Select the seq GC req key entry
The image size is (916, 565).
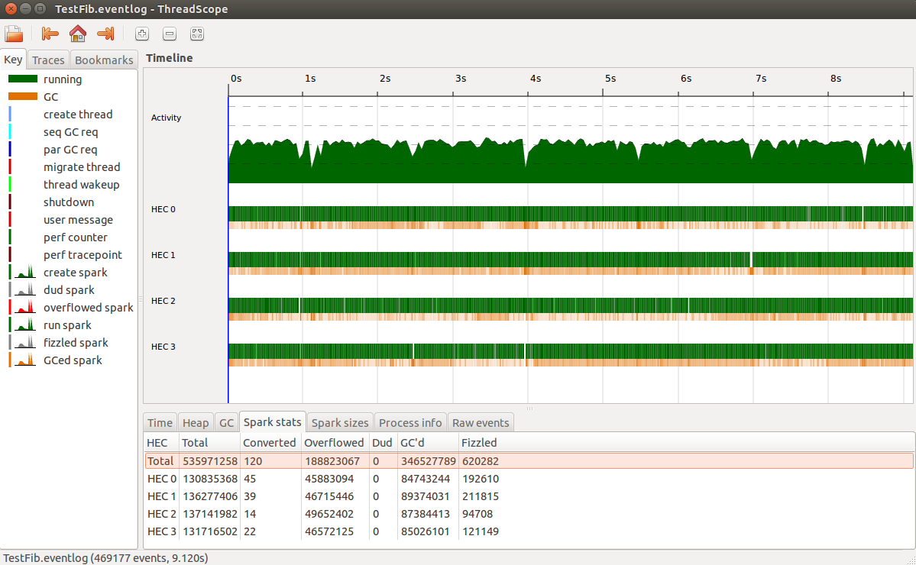point(71,132)
